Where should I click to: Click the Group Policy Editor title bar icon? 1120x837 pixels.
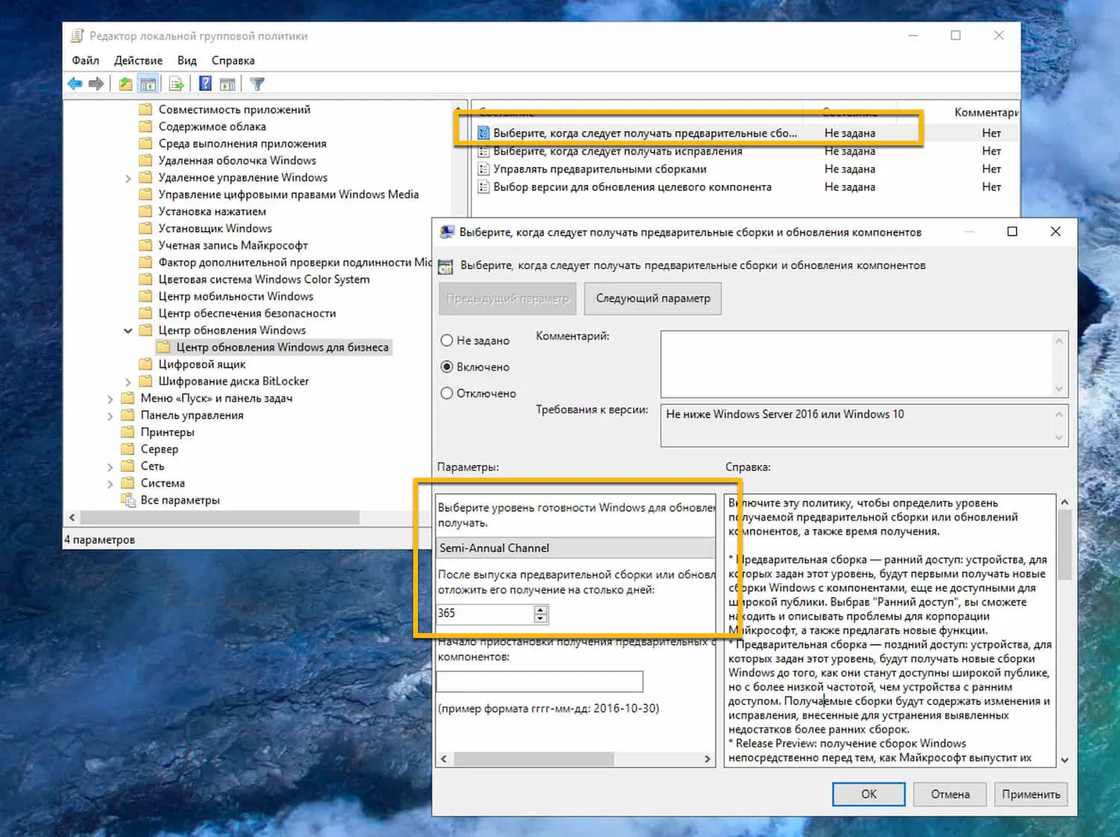pyautogui.click(x=77, y=36)
